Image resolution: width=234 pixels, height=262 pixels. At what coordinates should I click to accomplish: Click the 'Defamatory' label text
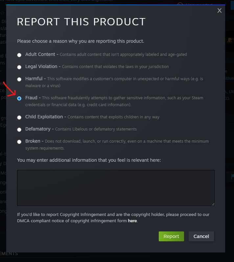point(38,129)
